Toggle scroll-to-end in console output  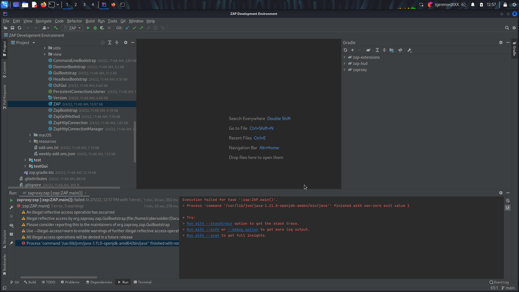coord(508,208)
